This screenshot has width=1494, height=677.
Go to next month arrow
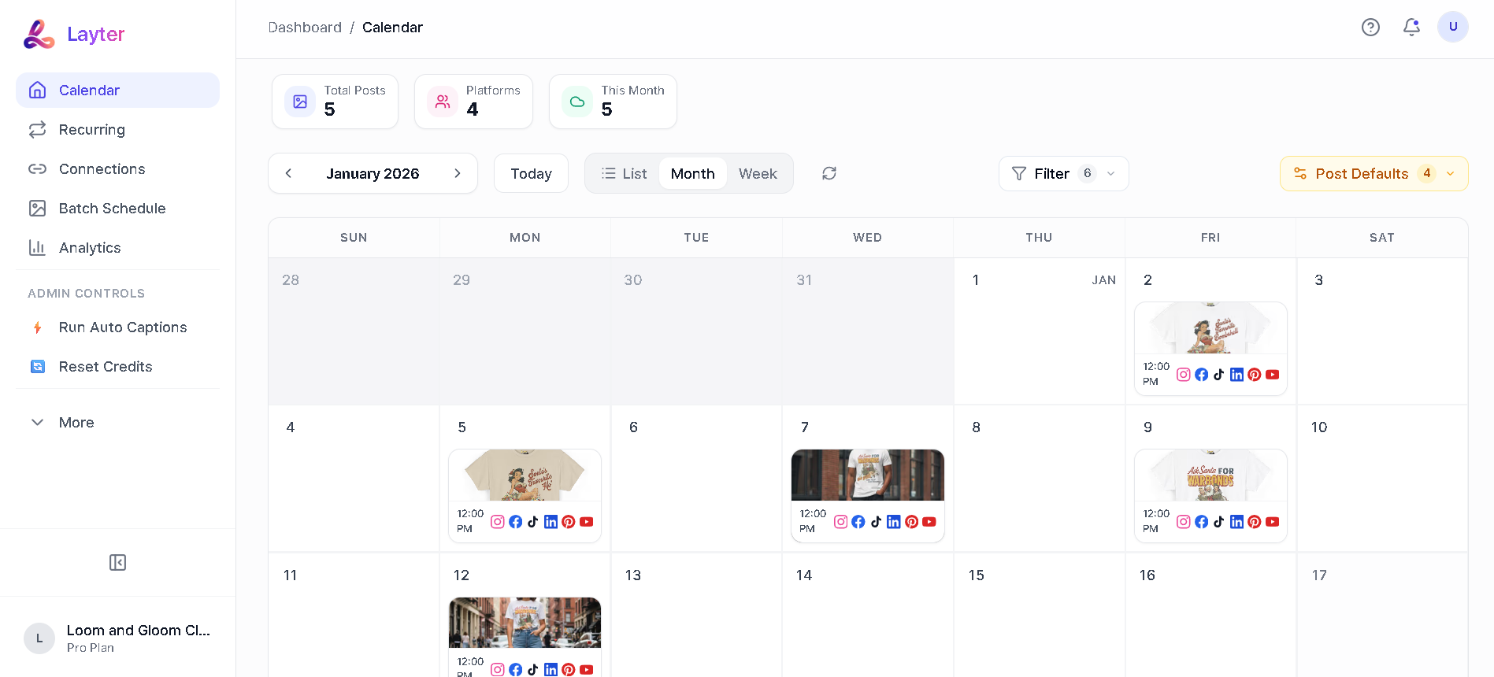[x=458, y=173]
